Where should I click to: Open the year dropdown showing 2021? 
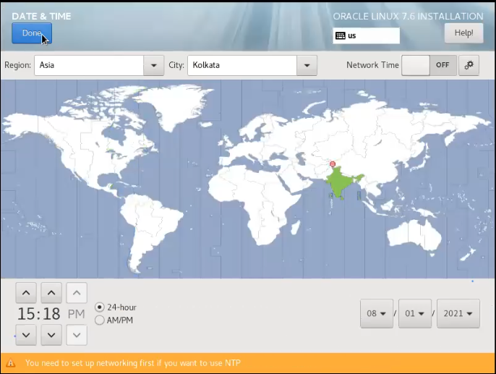pos(458,313)
